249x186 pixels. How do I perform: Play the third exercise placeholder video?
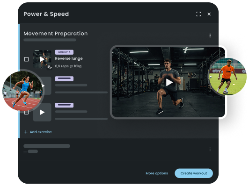42,112
